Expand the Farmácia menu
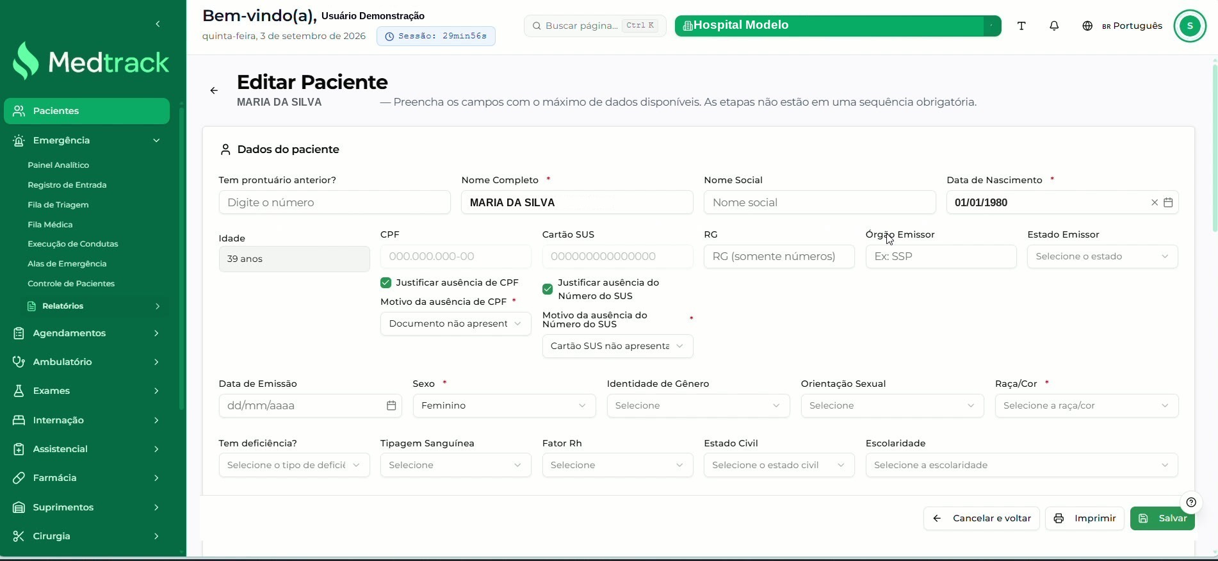 pos(87,478)
